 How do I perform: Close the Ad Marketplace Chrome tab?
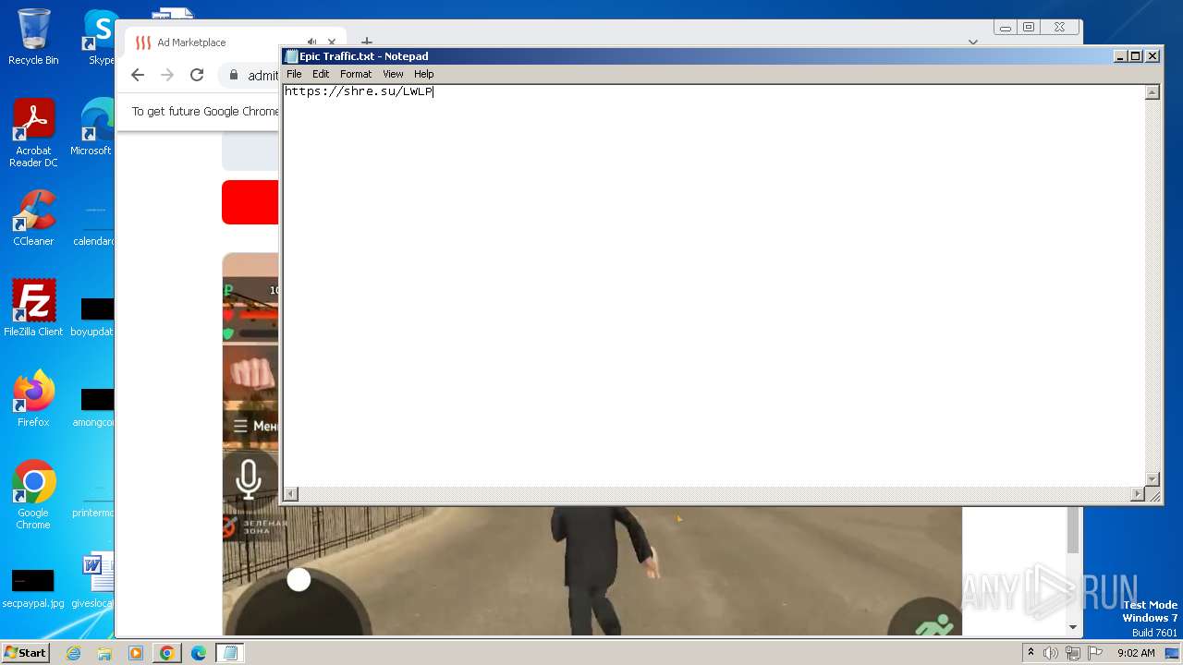334,42
